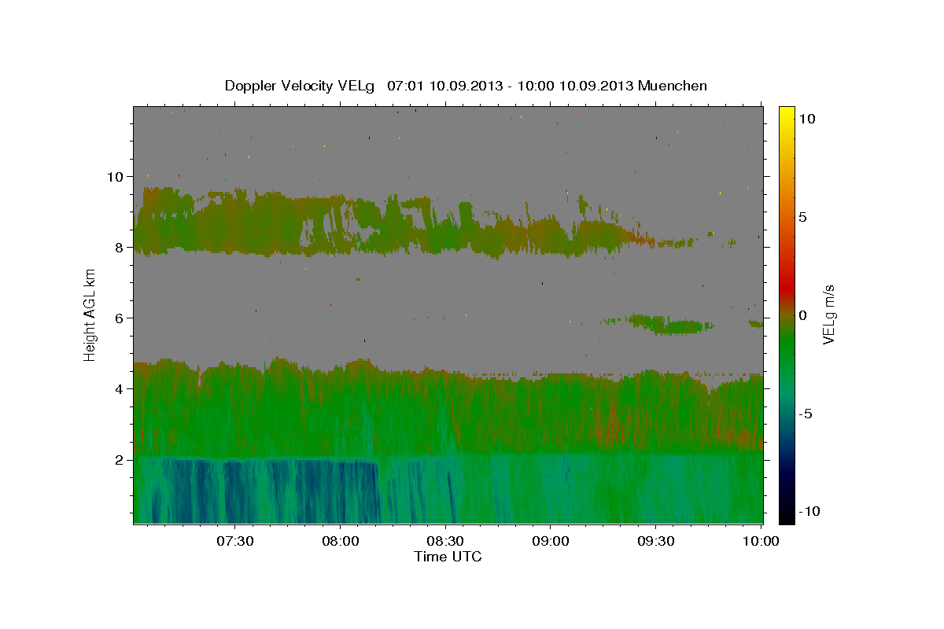Click the height tick label 6

(120, 318)
